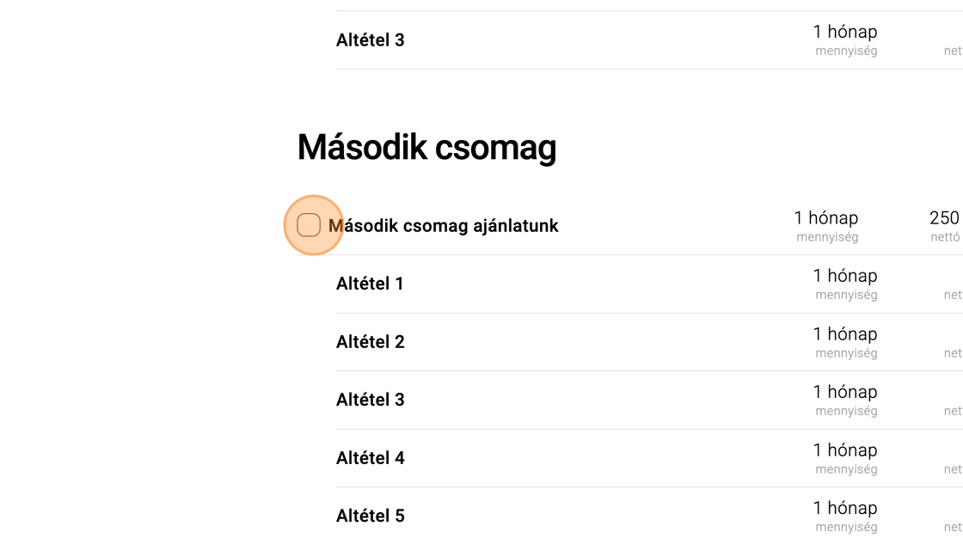Image resolution: width=963 pixels, height=538 pixels.
Task: Select the "Második csomag ajánlatunk" item title
Action: click(444, 226)
